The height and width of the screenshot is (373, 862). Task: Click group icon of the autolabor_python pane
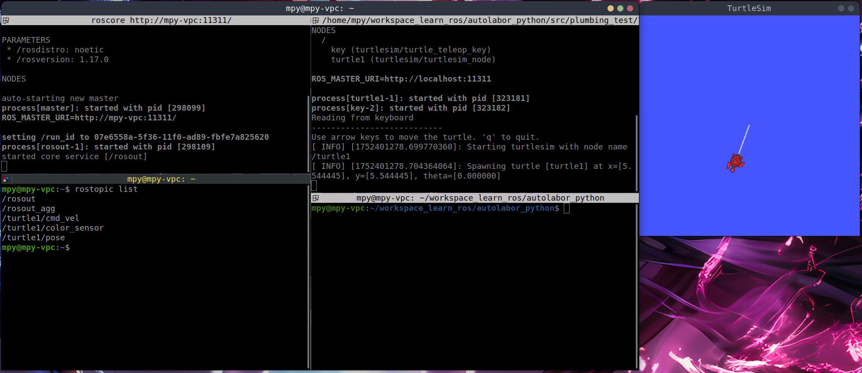pyautogui.click(x=315, y=198)
